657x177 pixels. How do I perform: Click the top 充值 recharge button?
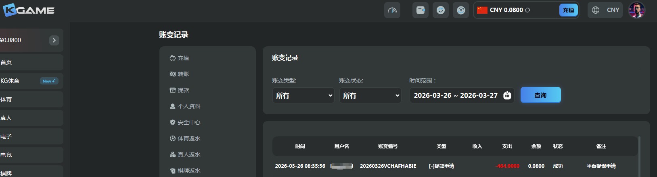tap(569, 10)
